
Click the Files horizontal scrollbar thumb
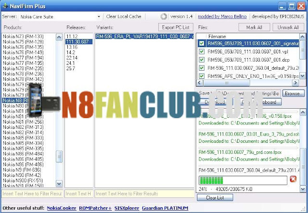(227, 83)
